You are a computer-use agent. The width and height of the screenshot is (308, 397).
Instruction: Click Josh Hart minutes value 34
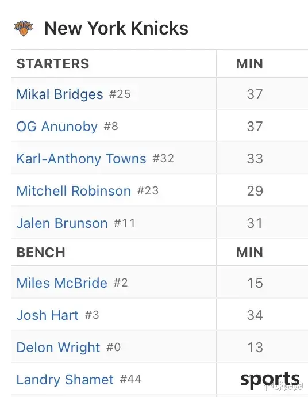point(255,315)
